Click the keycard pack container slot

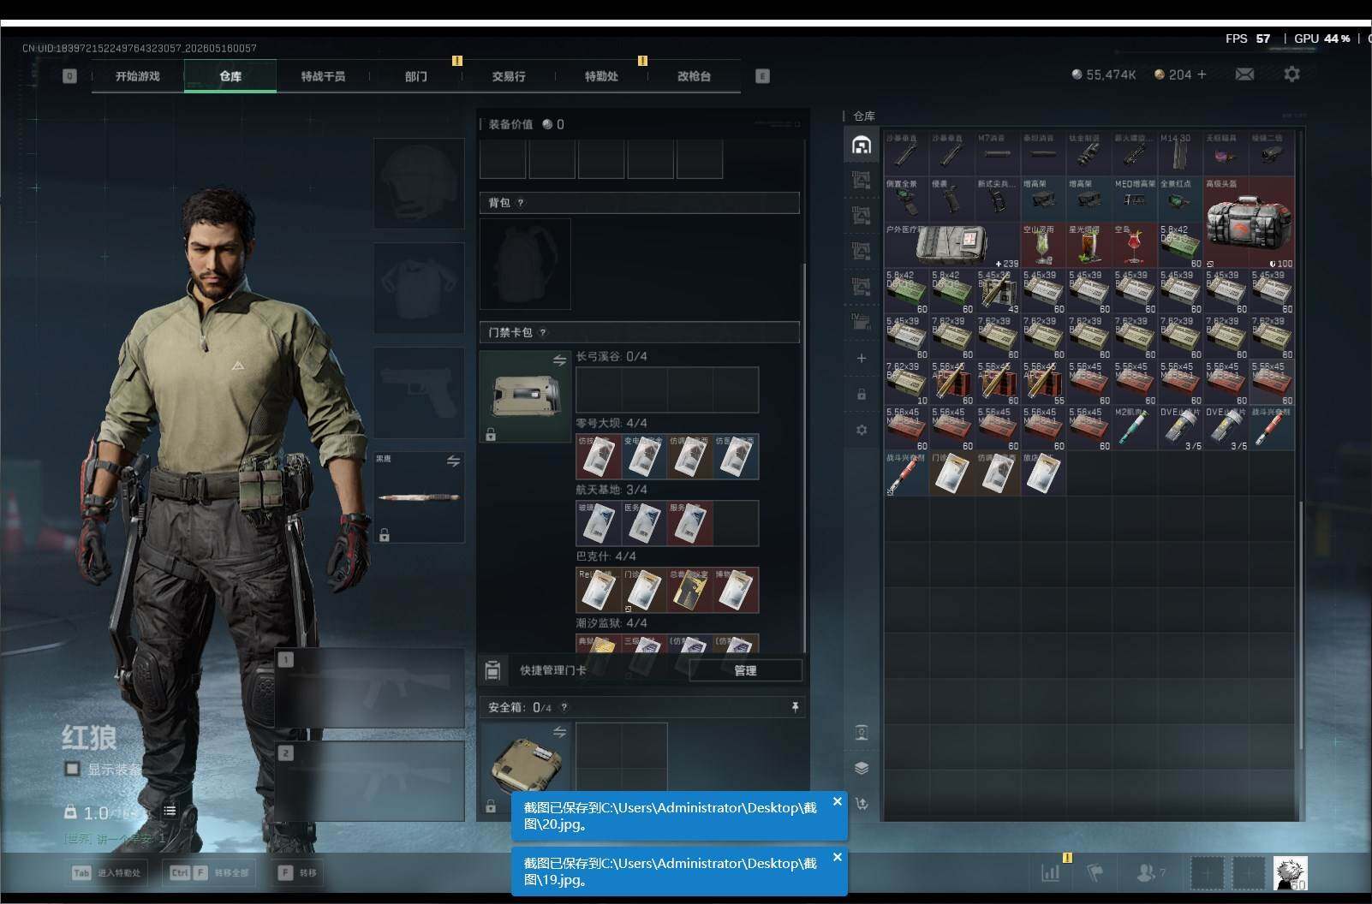point(525,396)
